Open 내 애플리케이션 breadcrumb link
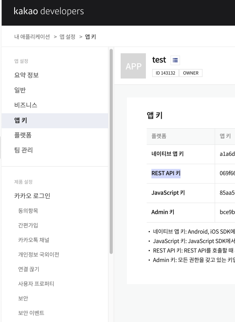235x322 pixels. pyautogui.click(x=32, y=37)
